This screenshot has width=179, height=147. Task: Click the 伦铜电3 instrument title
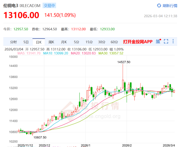coord(11,6)
